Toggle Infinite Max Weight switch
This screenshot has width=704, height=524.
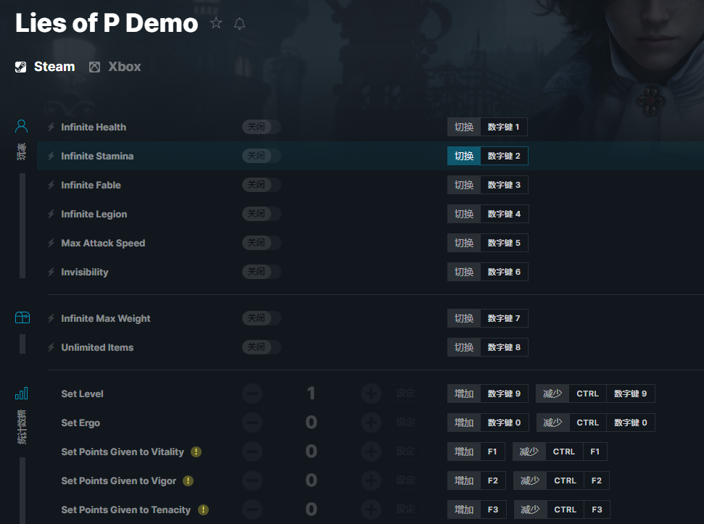pyautogui.click(x=262, y=318)
